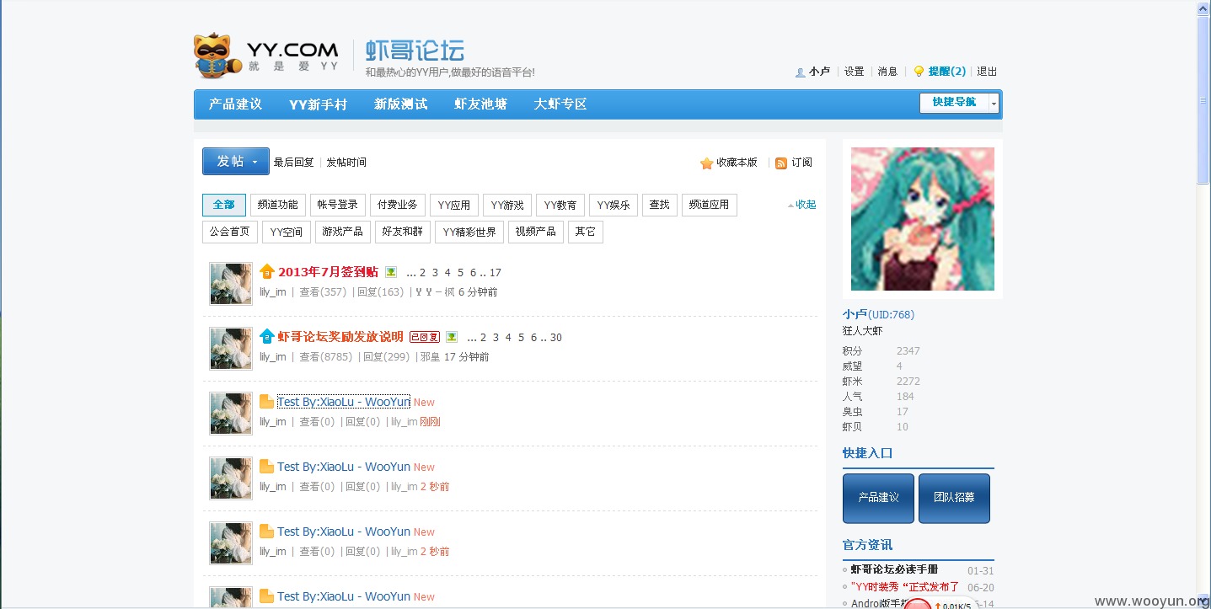The image size is (1211, 609).
Task: Filter threads by 公会首页
Action: [x=230, y=232]
